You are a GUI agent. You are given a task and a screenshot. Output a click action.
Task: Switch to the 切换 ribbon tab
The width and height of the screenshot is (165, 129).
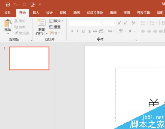pyautogui.click(x=63, y=13)
